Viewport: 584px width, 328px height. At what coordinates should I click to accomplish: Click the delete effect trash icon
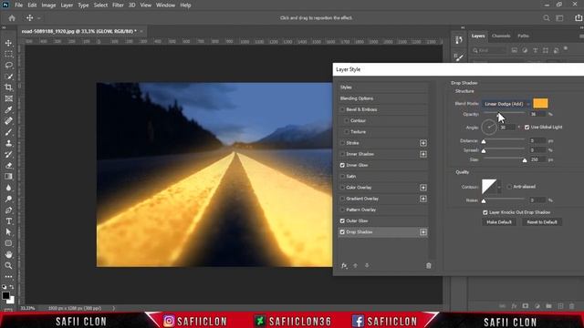click(x=428, y=265)
